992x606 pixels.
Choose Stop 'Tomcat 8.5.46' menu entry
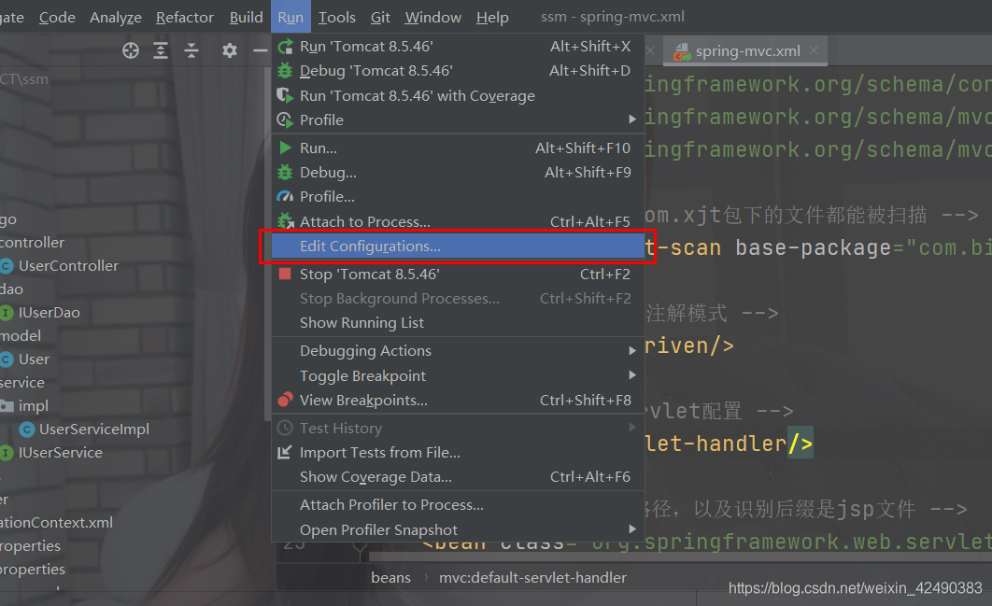458,274
